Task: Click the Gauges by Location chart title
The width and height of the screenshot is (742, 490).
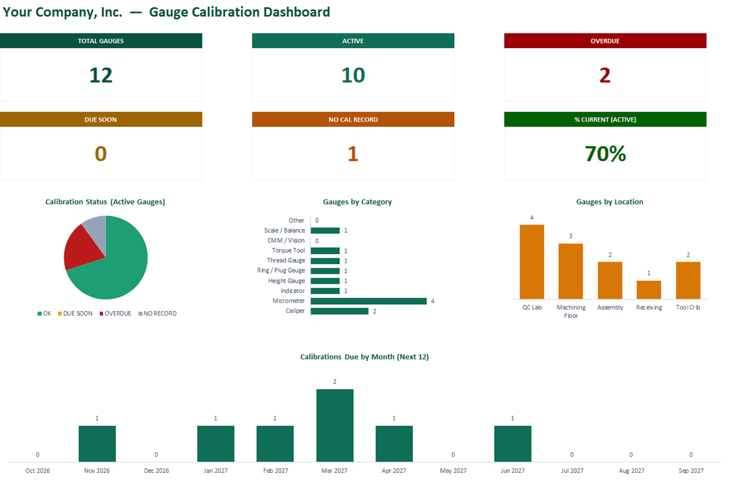Action: click(x=610, y=202)
